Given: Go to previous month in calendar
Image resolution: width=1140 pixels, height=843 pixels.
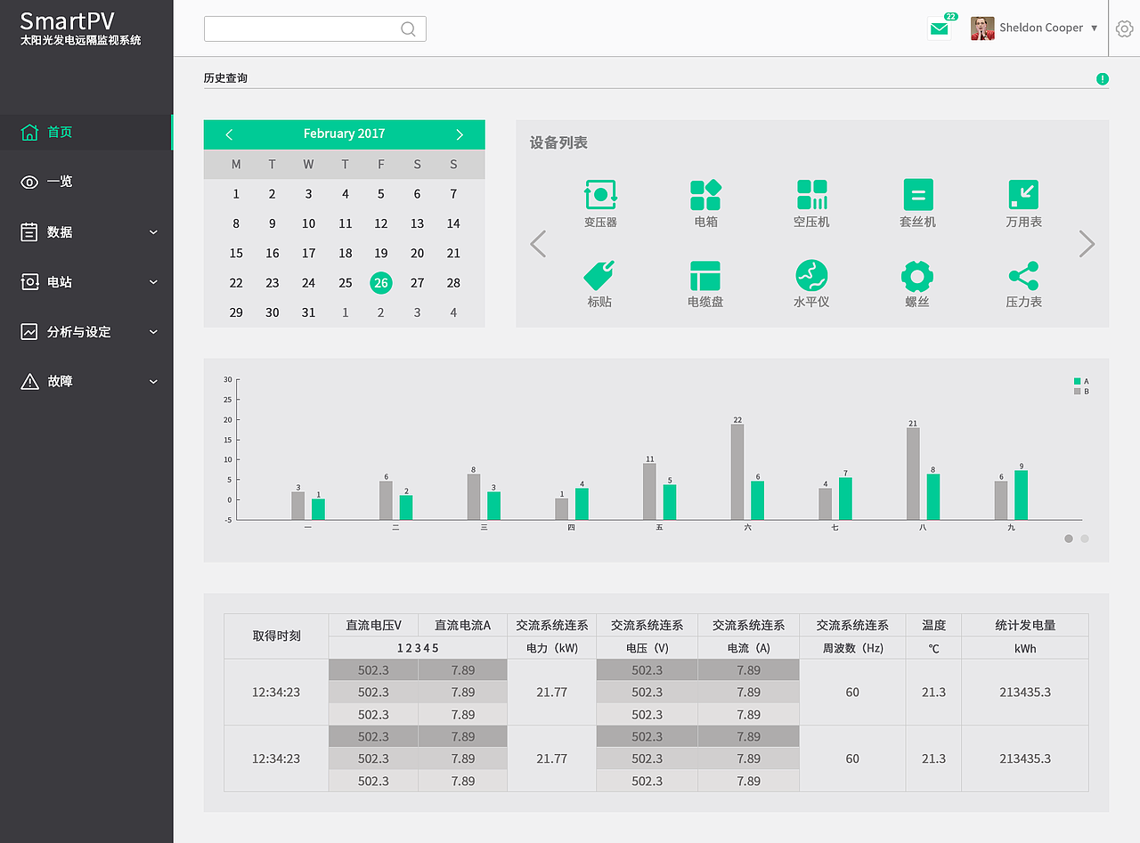Looking at the screenshot, I should [x=229, y=134].
